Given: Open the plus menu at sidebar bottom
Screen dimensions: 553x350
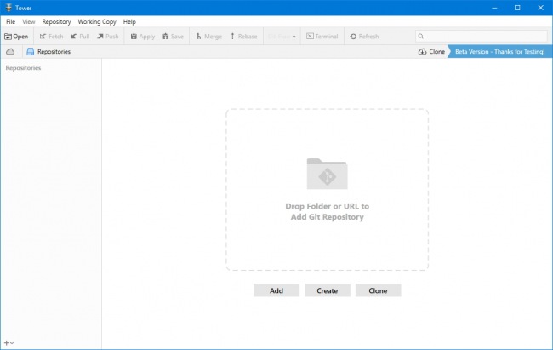Looking at the screenshot, I should pos(9,342).
